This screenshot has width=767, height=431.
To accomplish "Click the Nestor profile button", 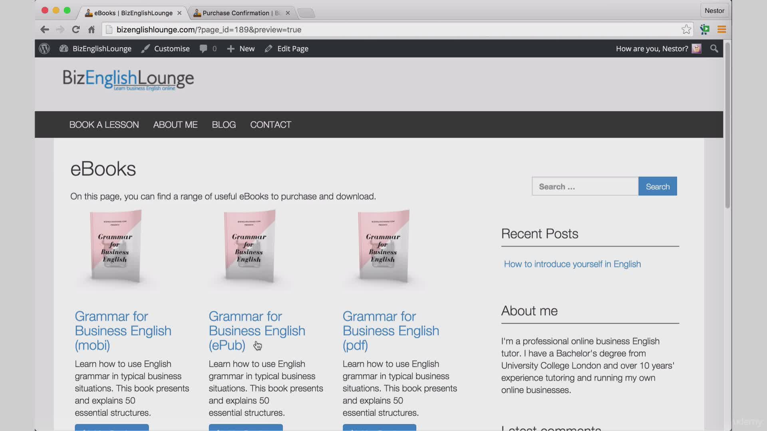I will pyautogui.click(x=714, y=11).
